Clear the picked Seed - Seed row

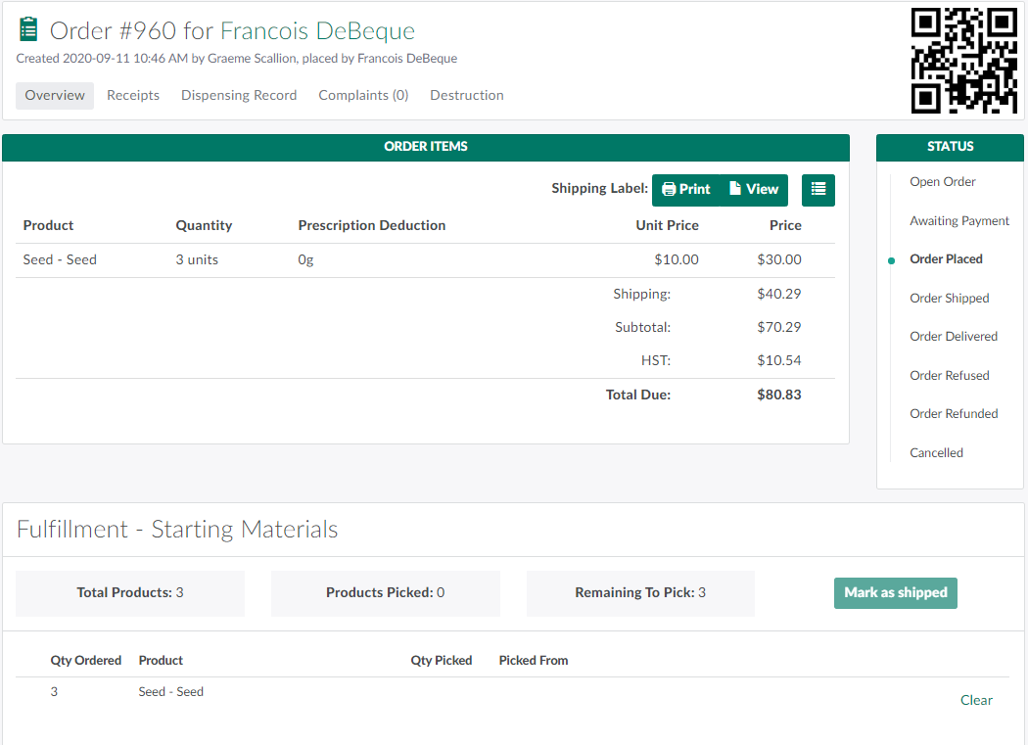coord(976,700)
